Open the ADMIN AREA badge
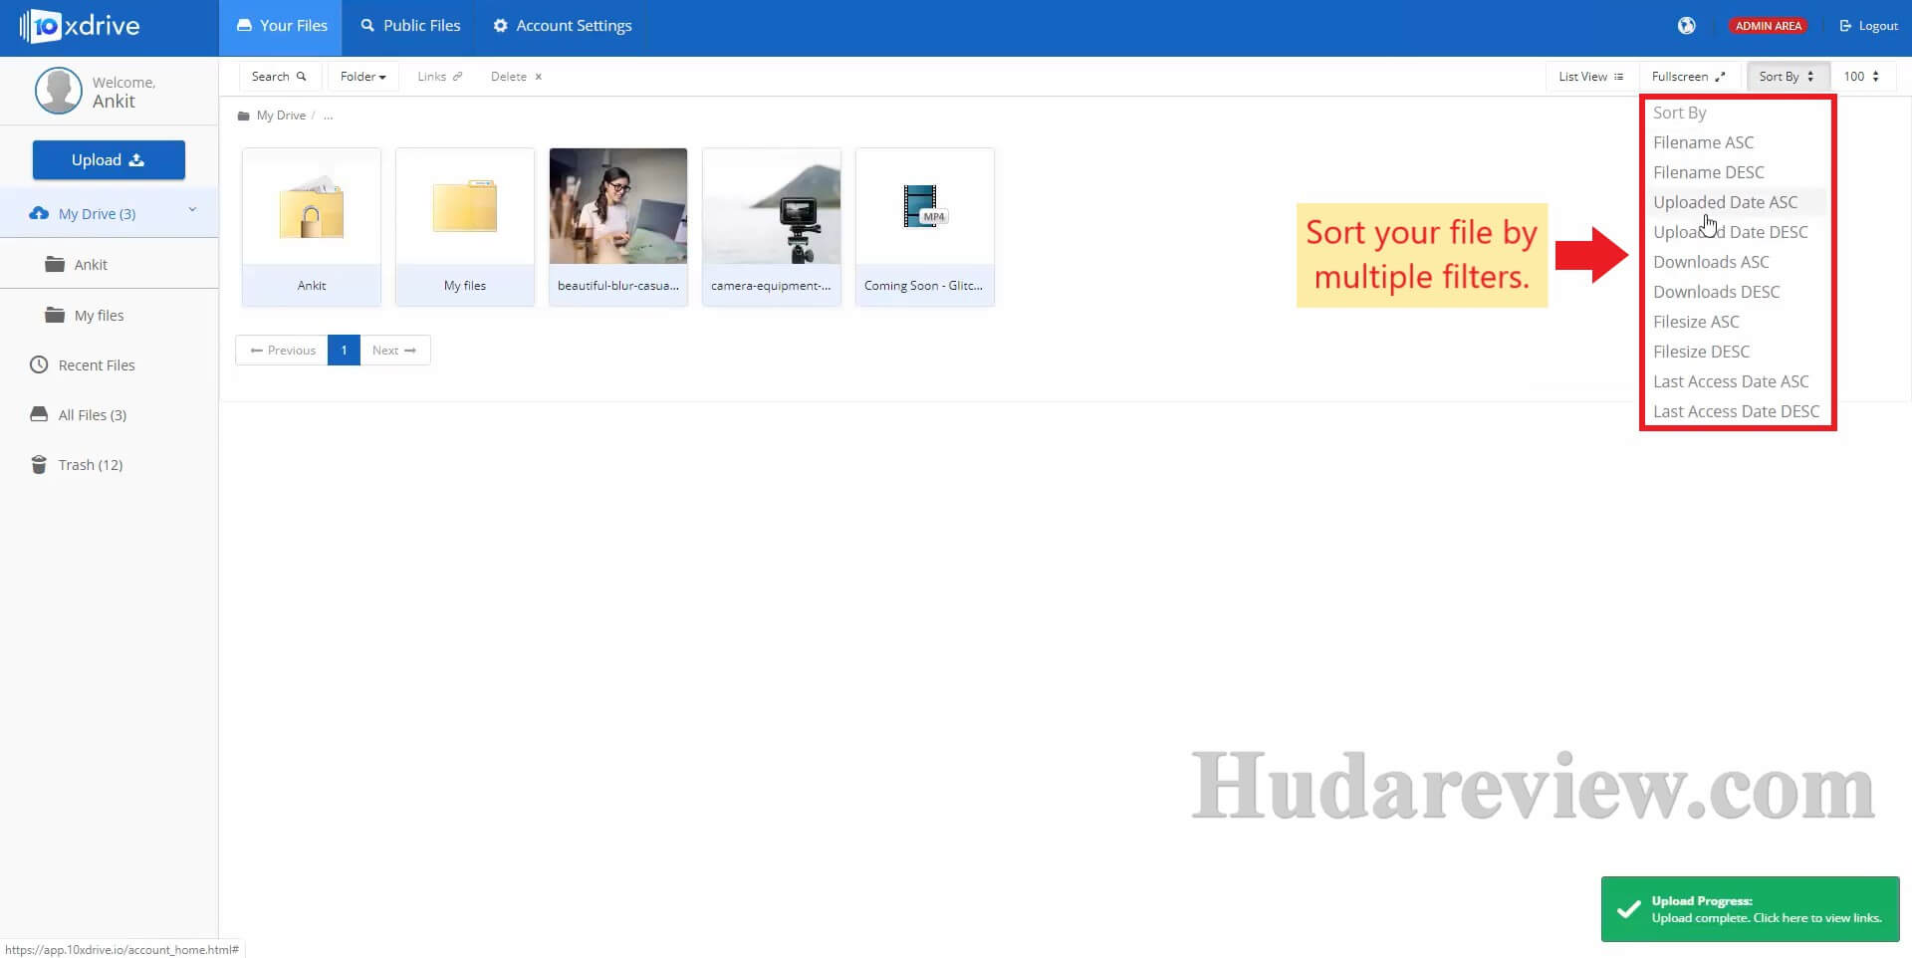The width and height of the screenshot is (1912, 958). pyautogui.click(x=1768, y=26)
